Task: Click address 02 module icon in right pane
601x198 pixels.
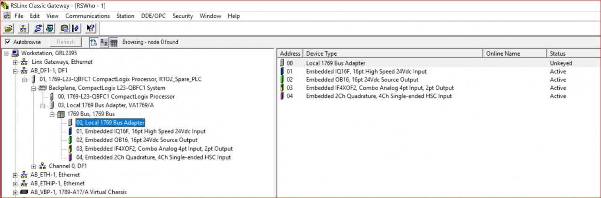Action: coord(282,80)
